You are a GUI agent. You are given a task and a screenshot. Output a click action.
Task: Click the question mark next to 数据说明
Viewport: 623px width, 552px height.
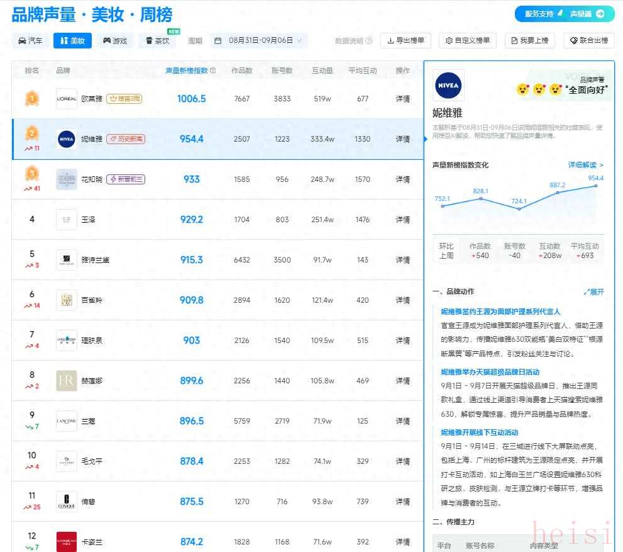click(x=369, y=41)
